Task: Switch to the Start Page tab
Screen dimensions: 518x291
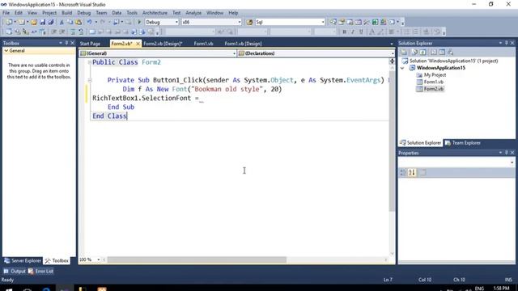Action: click(x=90, y=44)
